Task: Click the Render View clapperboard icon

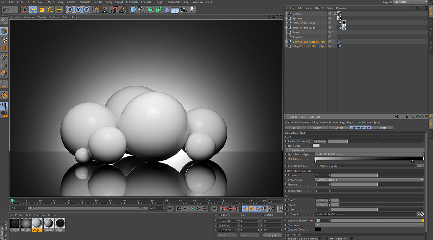Action: click(x=105, y=9)
